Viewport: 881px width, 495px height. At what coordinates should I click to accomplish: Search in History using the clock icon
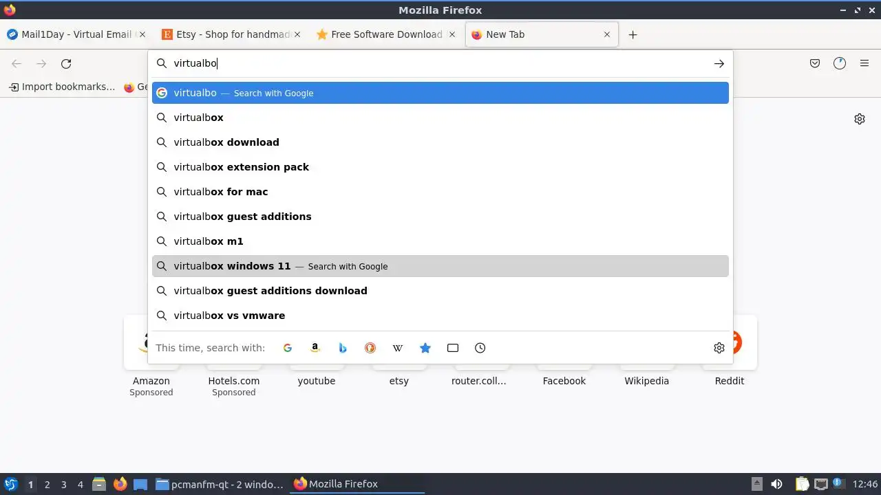(480, 348)
